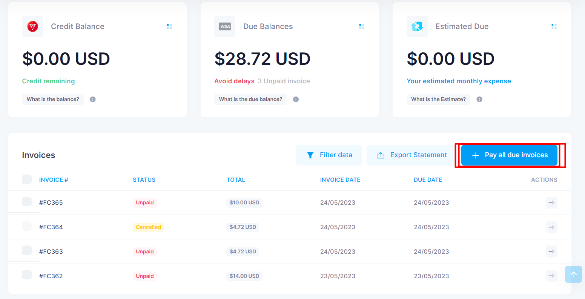Select the checkbox for invoice #FC362
The height and width of the screenshot is (299, 585).
pos(27,275)
